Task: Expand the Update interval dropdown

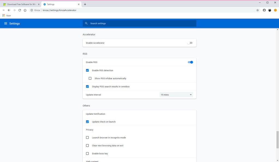Action: click(x=176, y=95)
